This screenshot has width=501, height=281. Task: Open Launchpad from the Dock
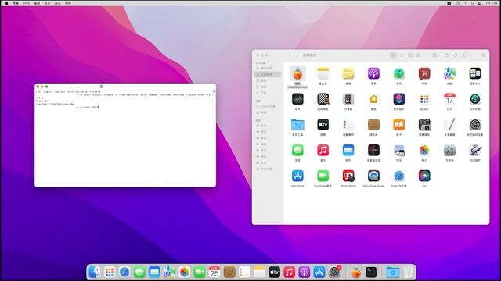(x=110, y=272)
